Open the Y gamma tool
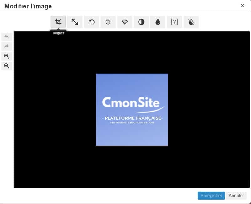This screenshot has height=204, width=251. [x=175, y=22]
